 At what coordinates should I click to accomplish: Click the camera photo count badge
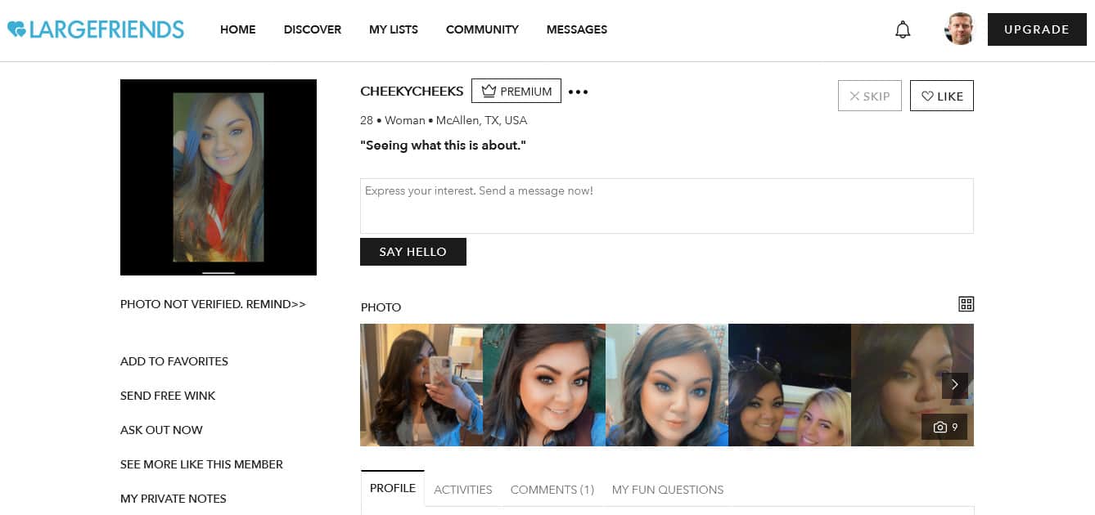944,427
